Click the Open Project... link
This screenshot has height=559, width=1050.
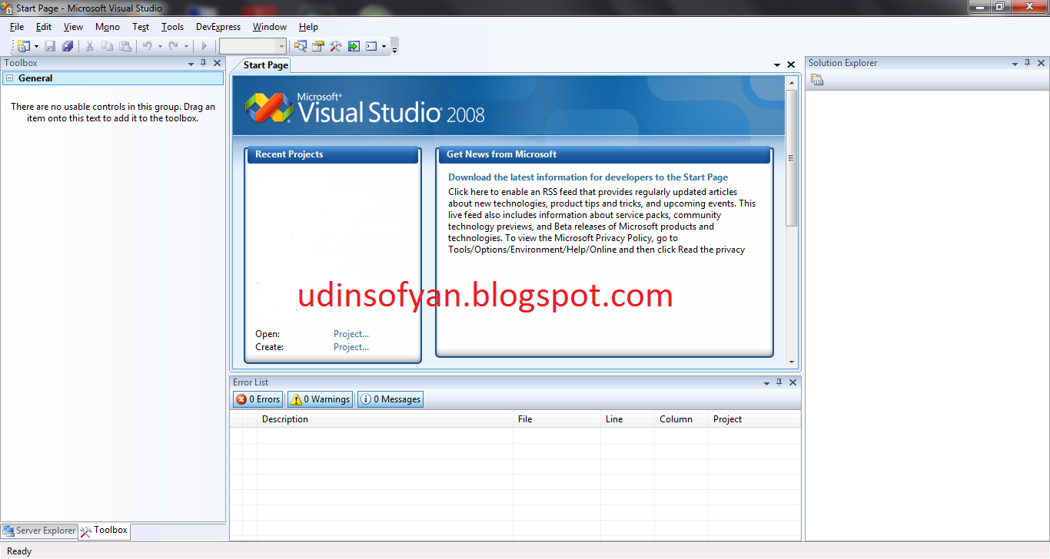(x=351, y=334)
